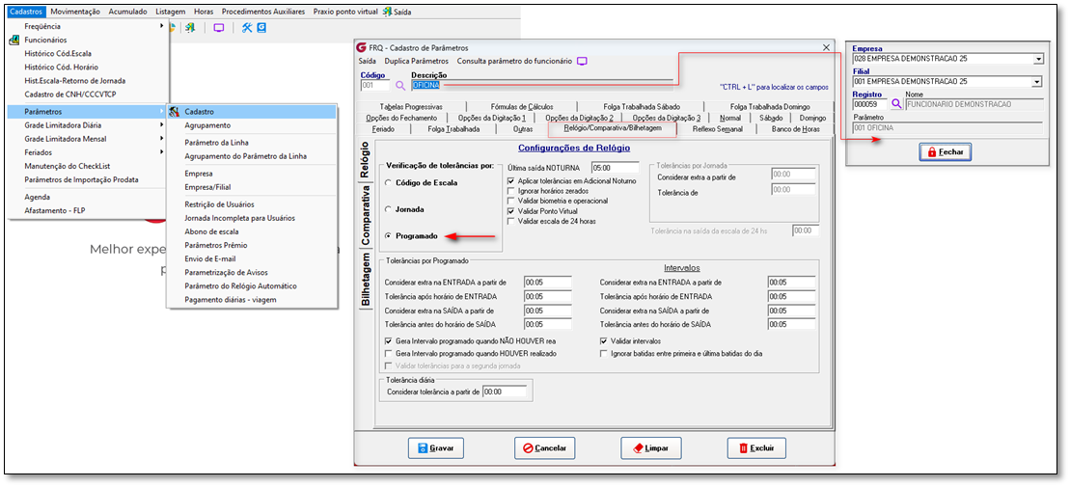Close the FRQ Cadastro de Parâmetros window
The width and height of the screenshot is (1070, 487).
pos(827,48)
